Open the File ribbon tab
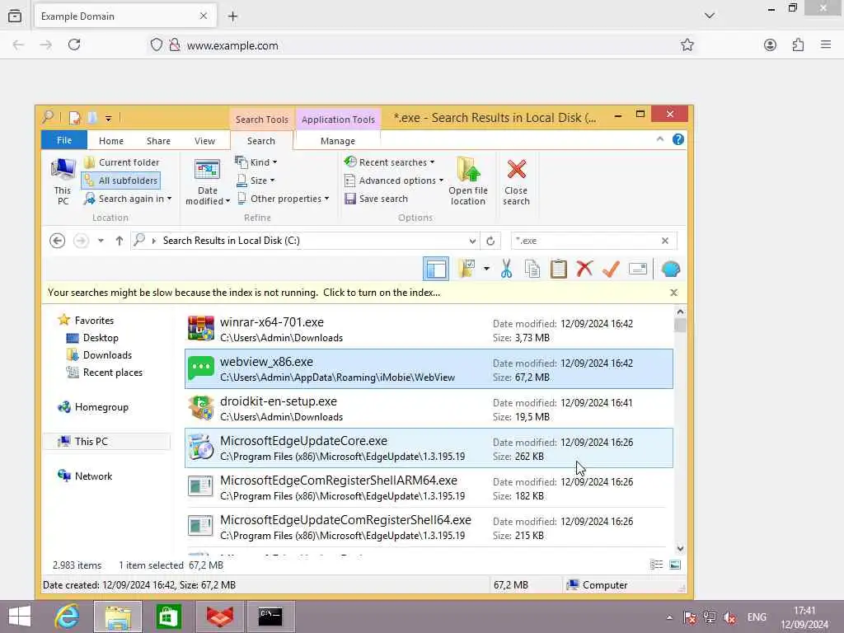The height and width of the screenshot is (633, 844). [64, 140]
